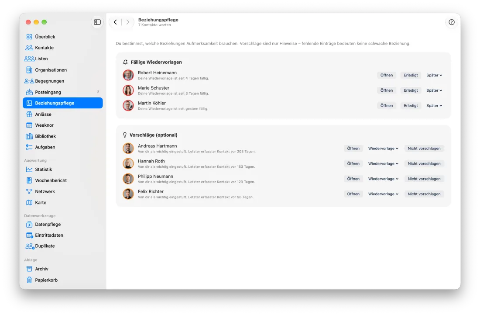Open the Netzwerk nodes icon
This screenshot has width=480, height=315.
[x=29, y=191]
